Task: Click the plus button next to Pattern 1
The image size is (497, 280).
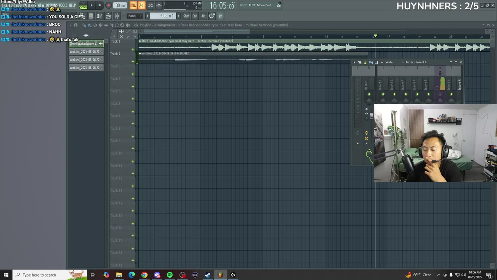Action: [179, 16]
